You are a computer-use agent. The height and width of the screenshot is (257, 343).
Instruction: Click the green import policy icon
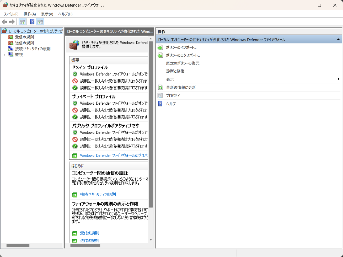[160, 47]
